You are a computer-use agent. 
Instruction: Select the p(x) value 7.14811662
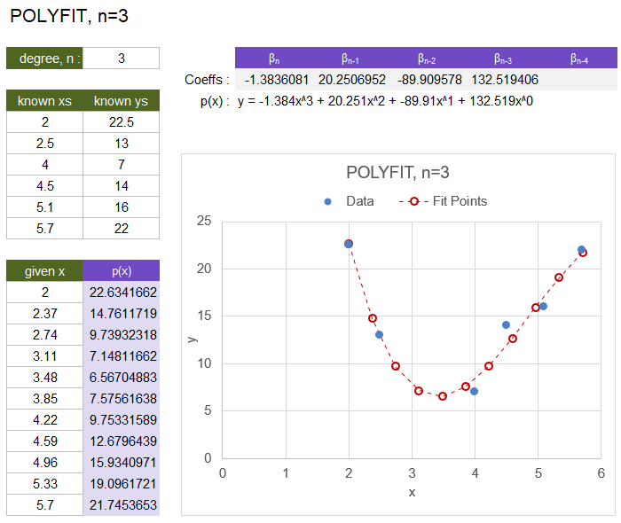(122, 356)
